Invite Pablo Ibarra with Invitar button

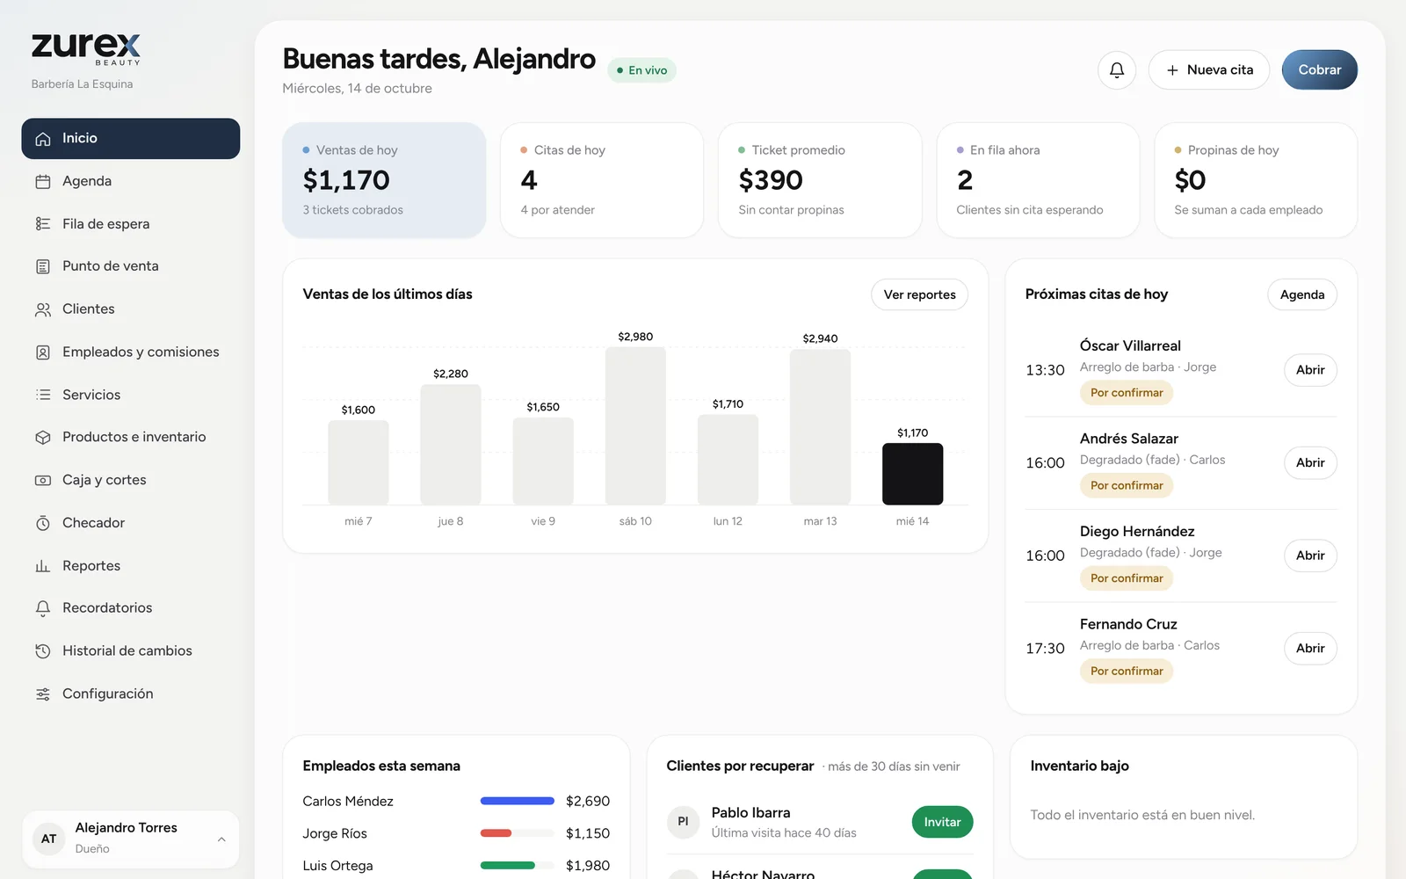942,822
